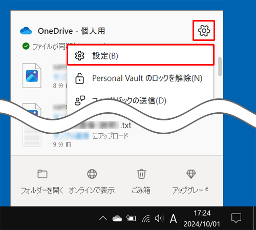
Task: Click the オンラインで表示 globe button
Action: point(92,181)
